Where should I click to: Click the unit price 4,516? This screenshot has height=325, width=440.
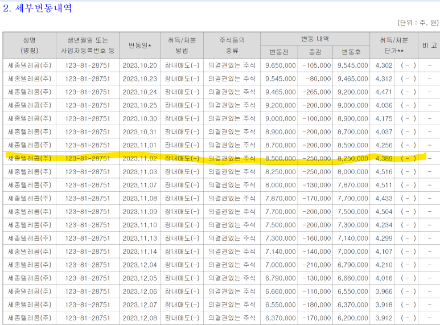(384, 172)
